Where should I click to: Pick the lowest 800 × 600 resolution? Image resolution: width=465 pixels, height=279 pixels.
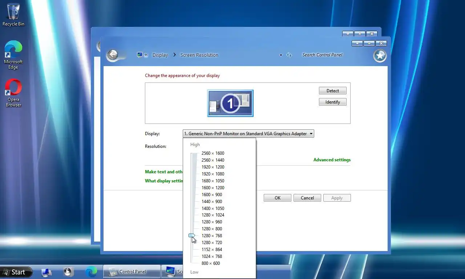tap(211, 263)
